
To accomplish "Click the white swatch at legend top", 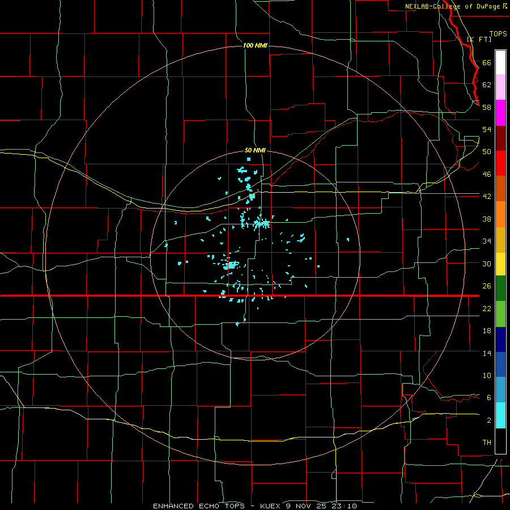I will coord(500,62).
